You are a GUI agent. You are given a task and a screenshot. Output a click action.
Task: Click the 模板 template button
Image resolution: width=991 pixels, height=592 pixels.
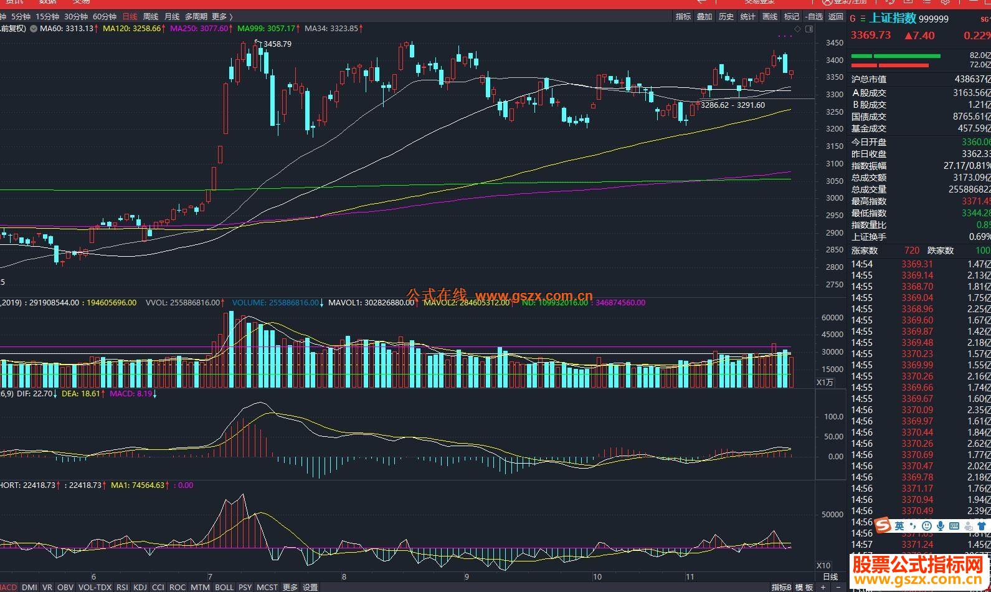pos(804,587)
